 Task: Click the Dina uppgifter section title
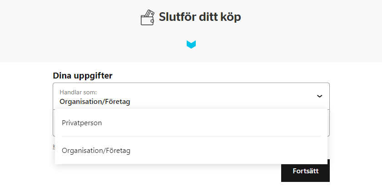tap(83, 75)
